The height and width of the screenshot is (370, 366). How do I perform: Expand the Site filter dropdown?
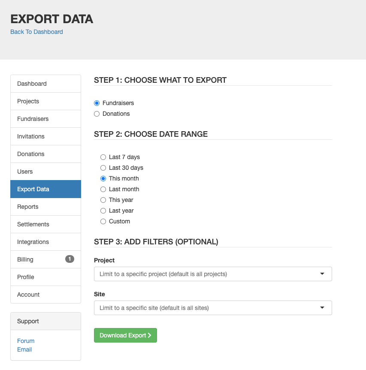(213, 308)
